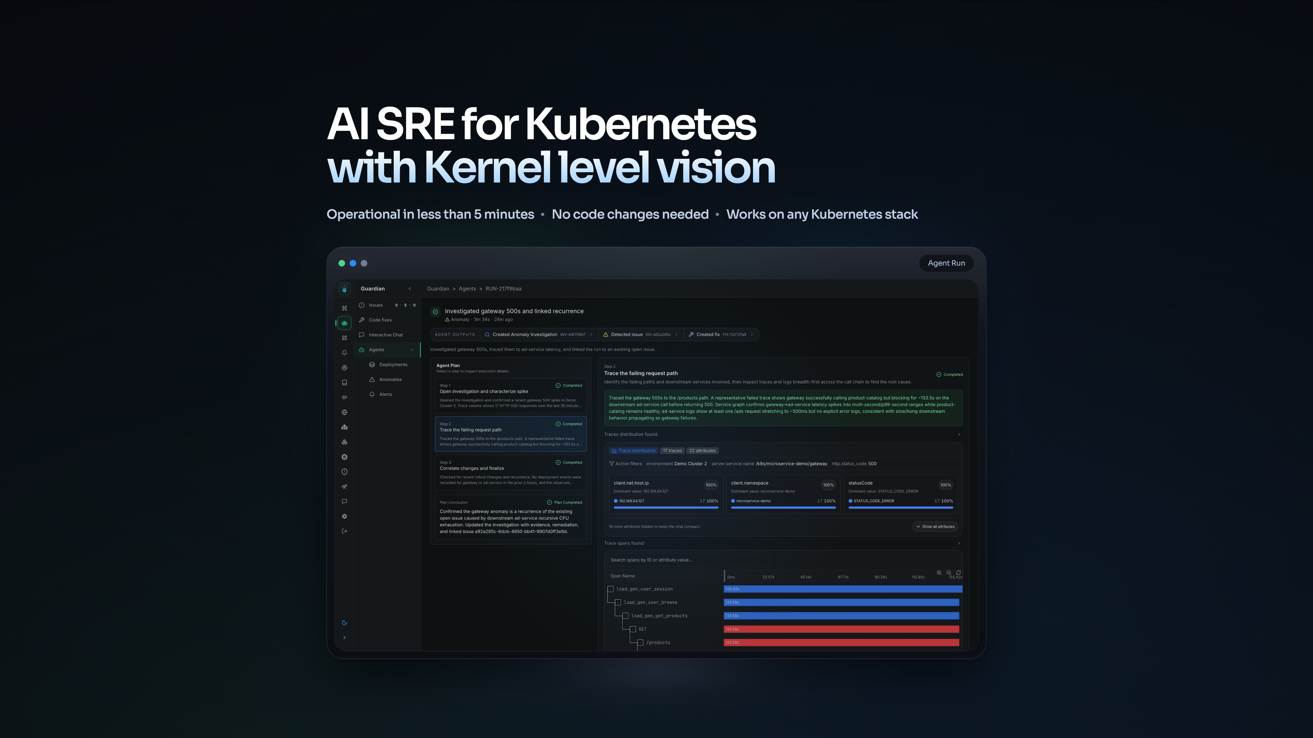Collapse the Guardian sidebar panel
1313x738 pixels.
click(410, 288)
